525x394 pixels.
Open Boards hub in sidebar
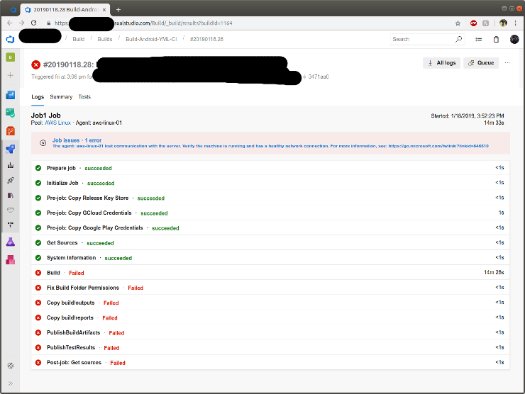click(x=11, y=113)
